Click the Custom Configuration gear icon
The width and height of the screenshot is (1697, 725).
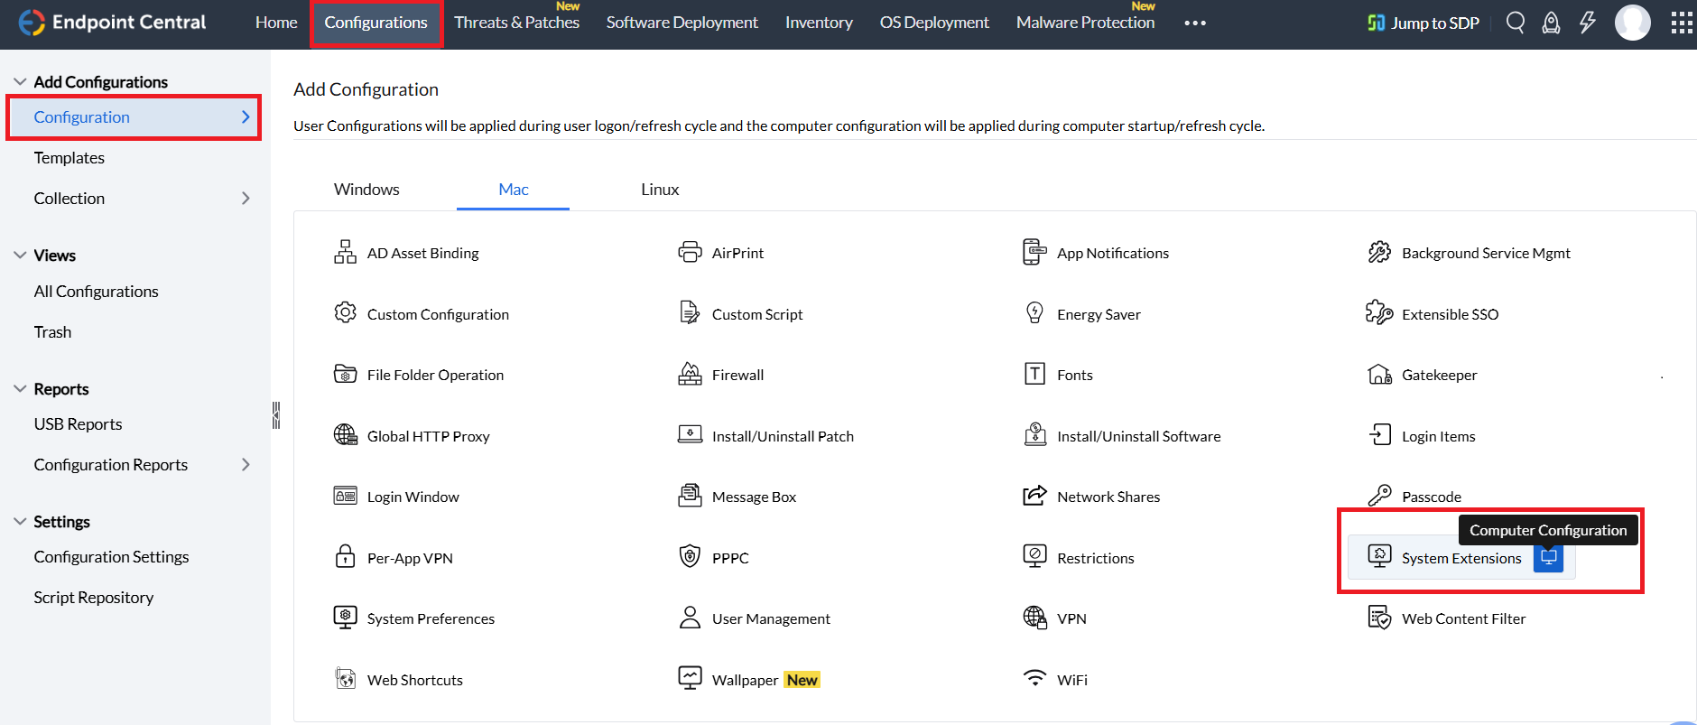pyautogui.click(x=345, y=312)
